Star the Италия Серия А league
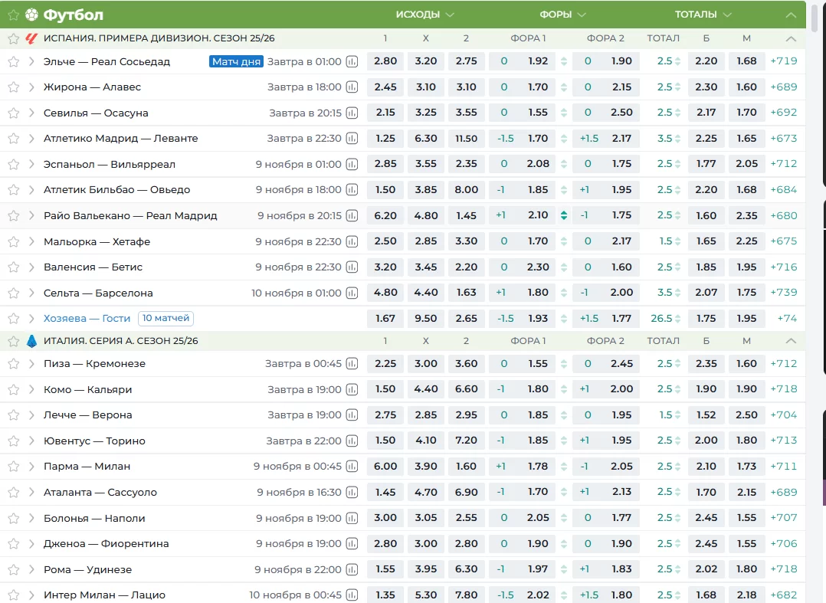 click(x=13, y=340)
